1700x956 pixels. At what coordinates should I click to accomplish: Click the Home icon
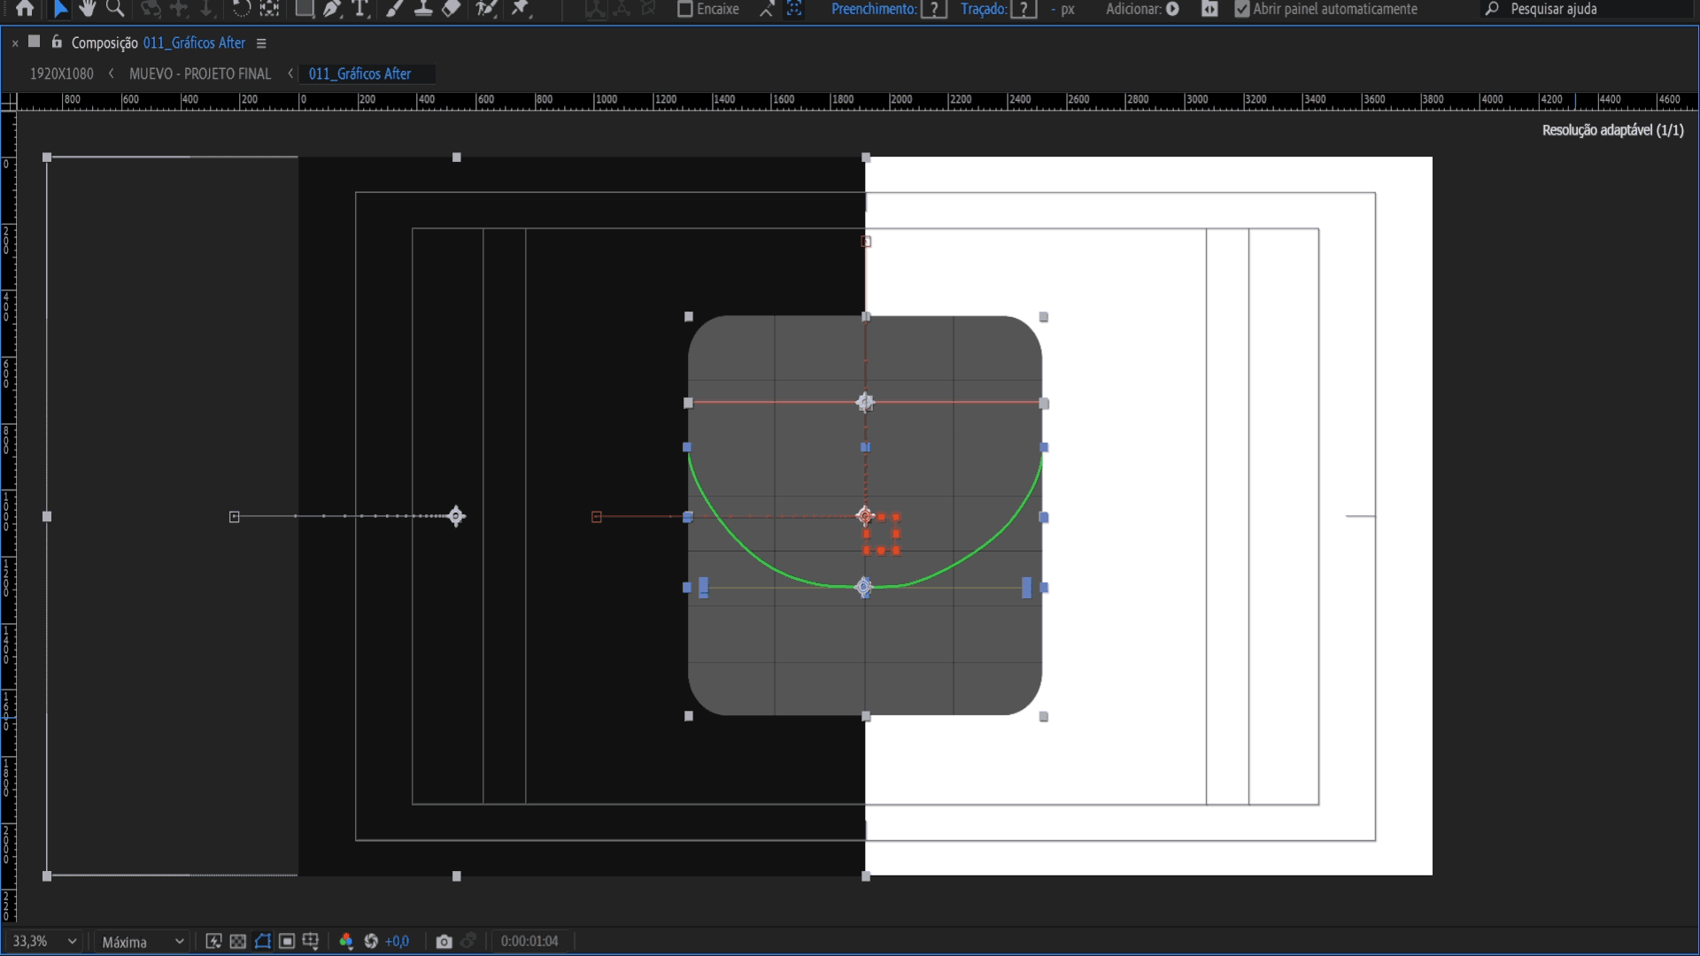tap(25, 9)
